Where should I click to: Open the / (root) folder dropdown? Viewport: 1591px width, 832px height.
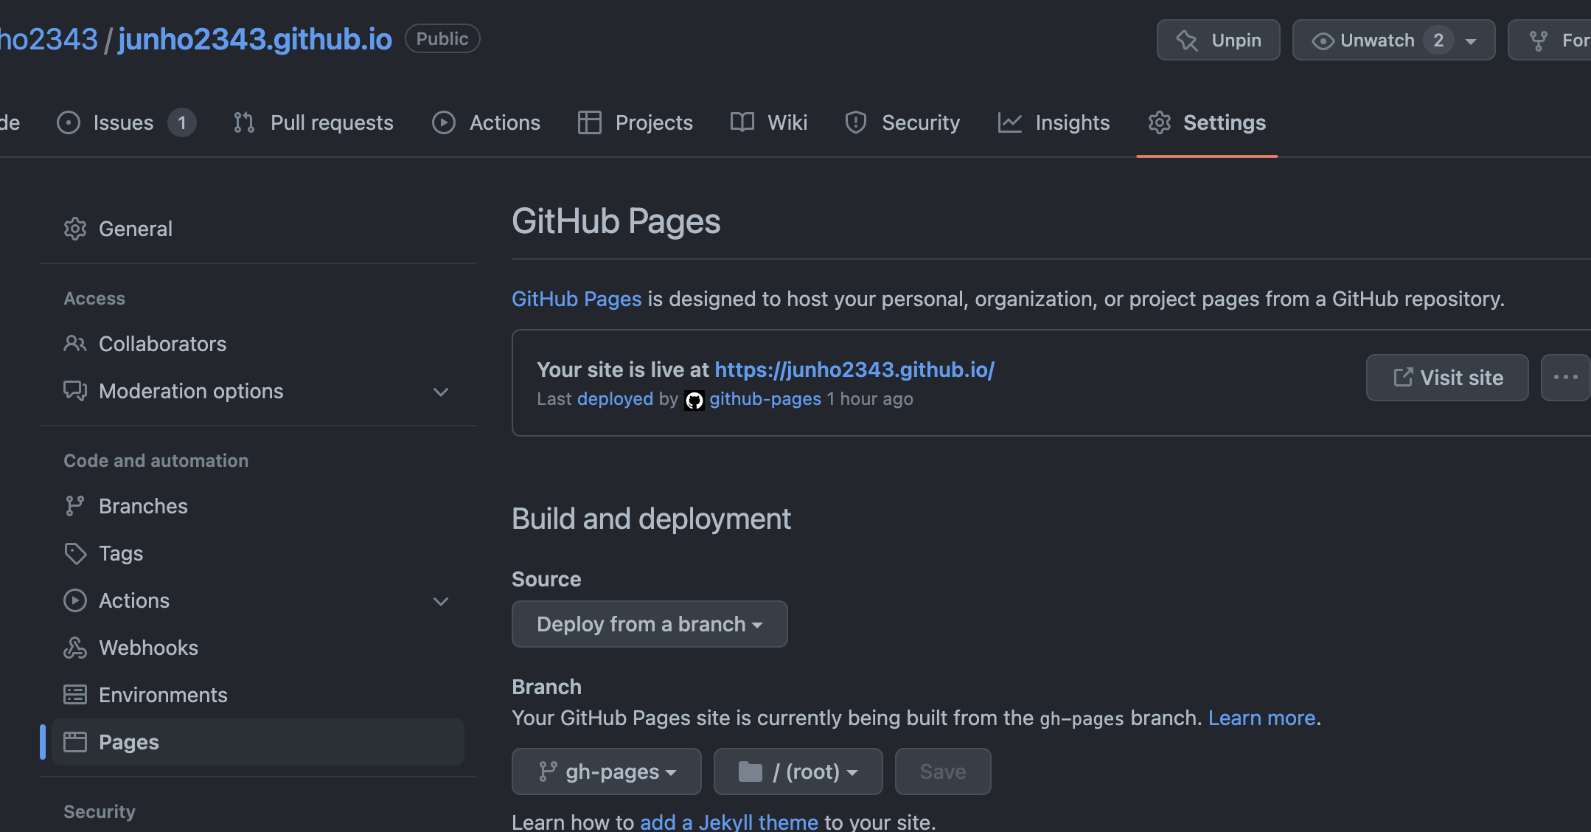pos(798,772)
